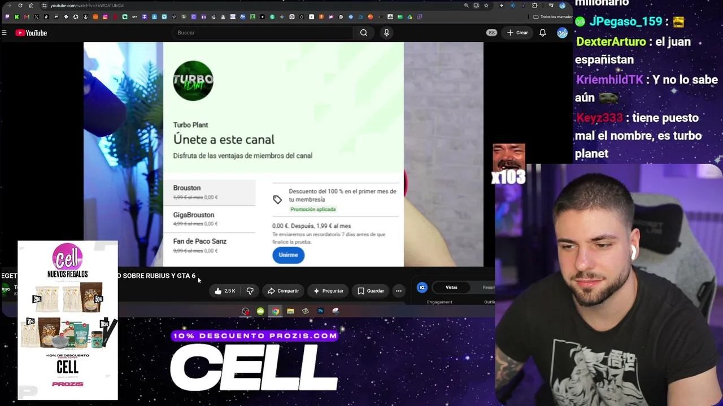Go to the browser home page icon

pos(31,6)
